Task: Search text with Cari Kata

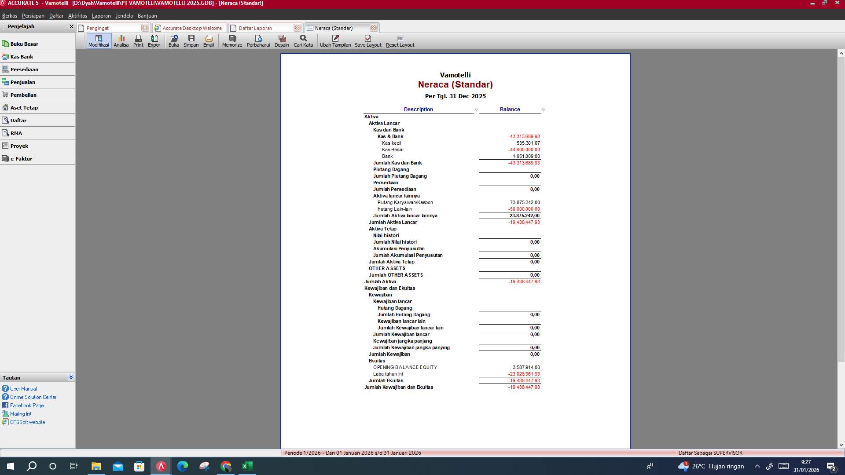Action: [x=303, y=41]
